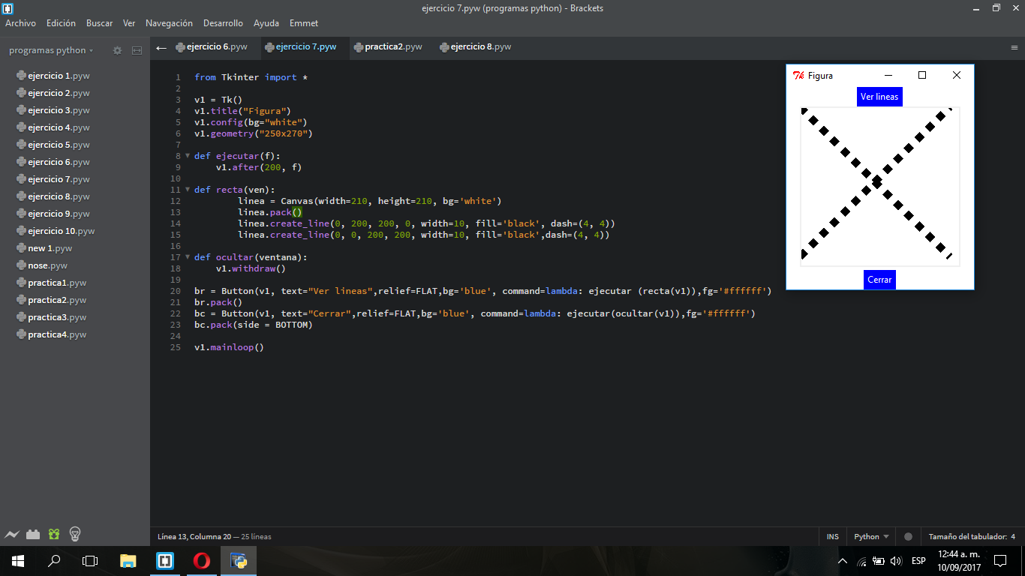The image size is (1025, 576).
Task: Launch Live Preview with the lightning bolt icon
Action: coord(12,534)
